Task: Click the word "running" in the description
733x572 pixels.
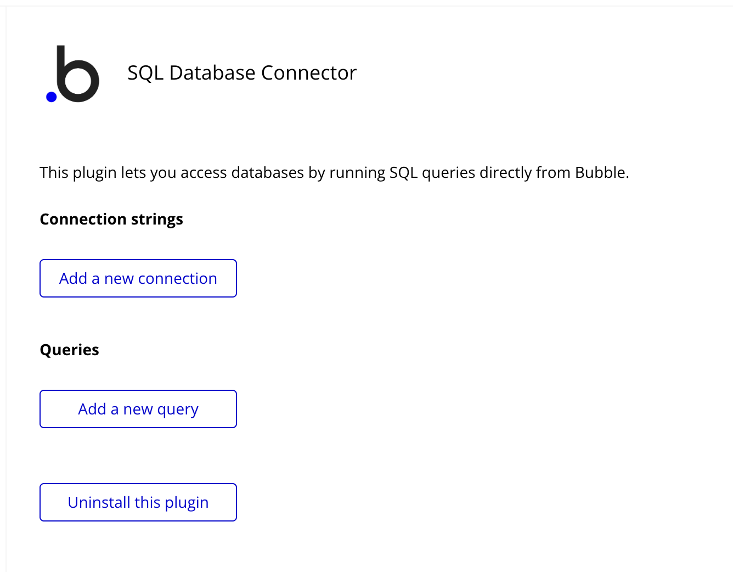Action: tap(357, 173)
